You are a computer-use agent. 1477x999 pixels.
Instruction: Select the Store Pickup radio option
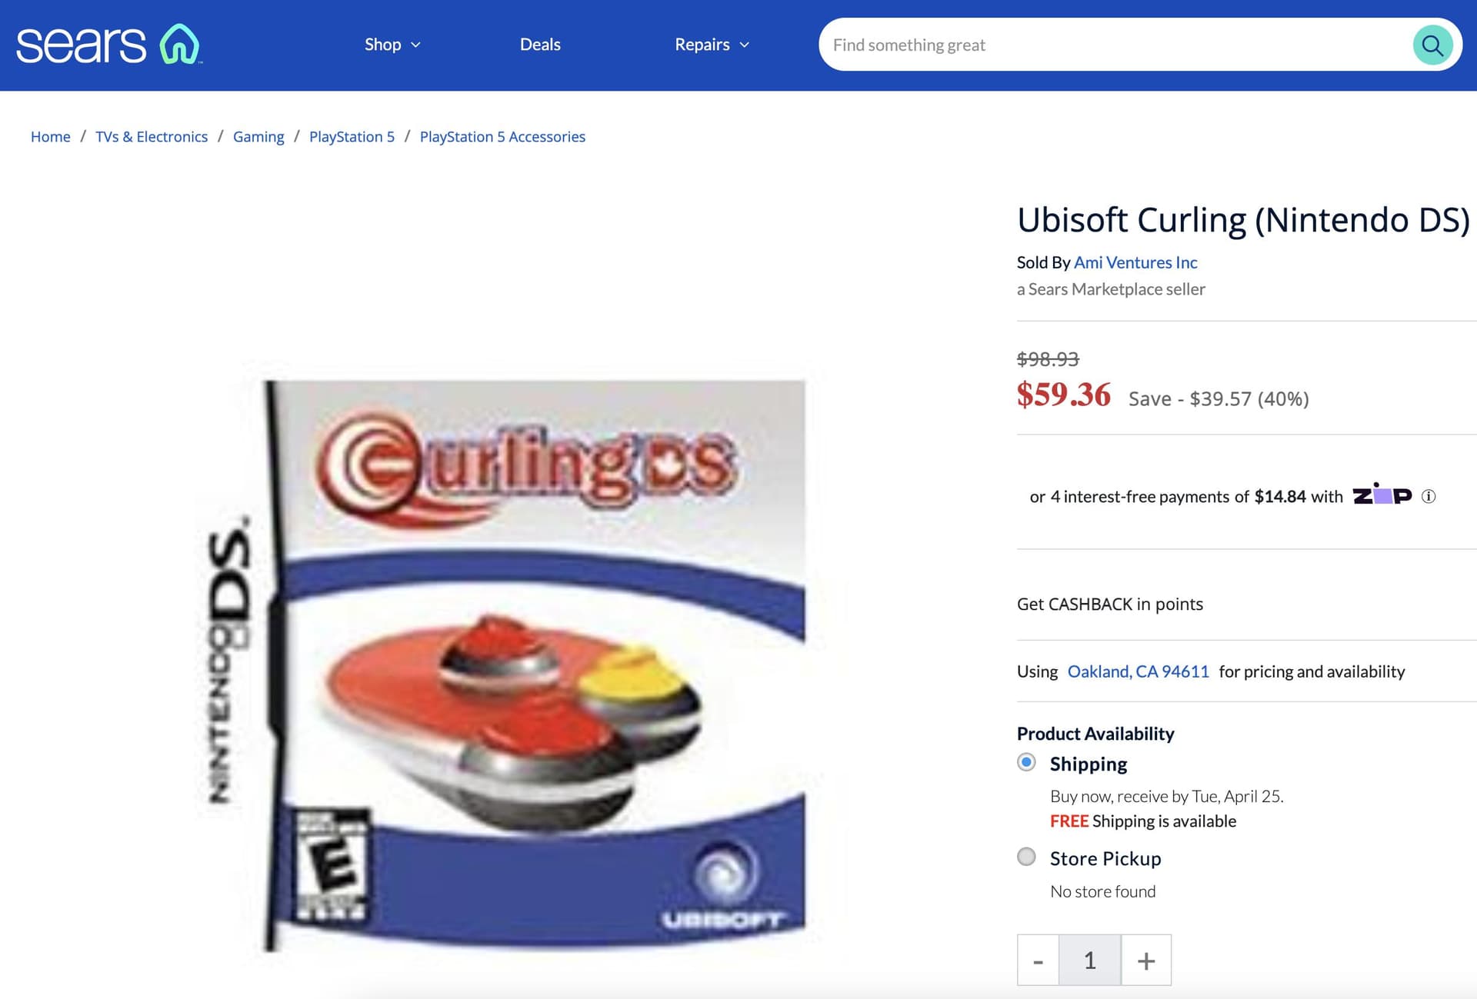1026,857
